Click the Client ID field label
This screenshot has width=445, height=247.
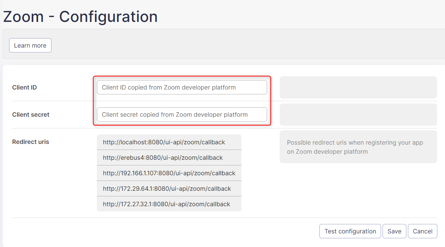point(25,87)
